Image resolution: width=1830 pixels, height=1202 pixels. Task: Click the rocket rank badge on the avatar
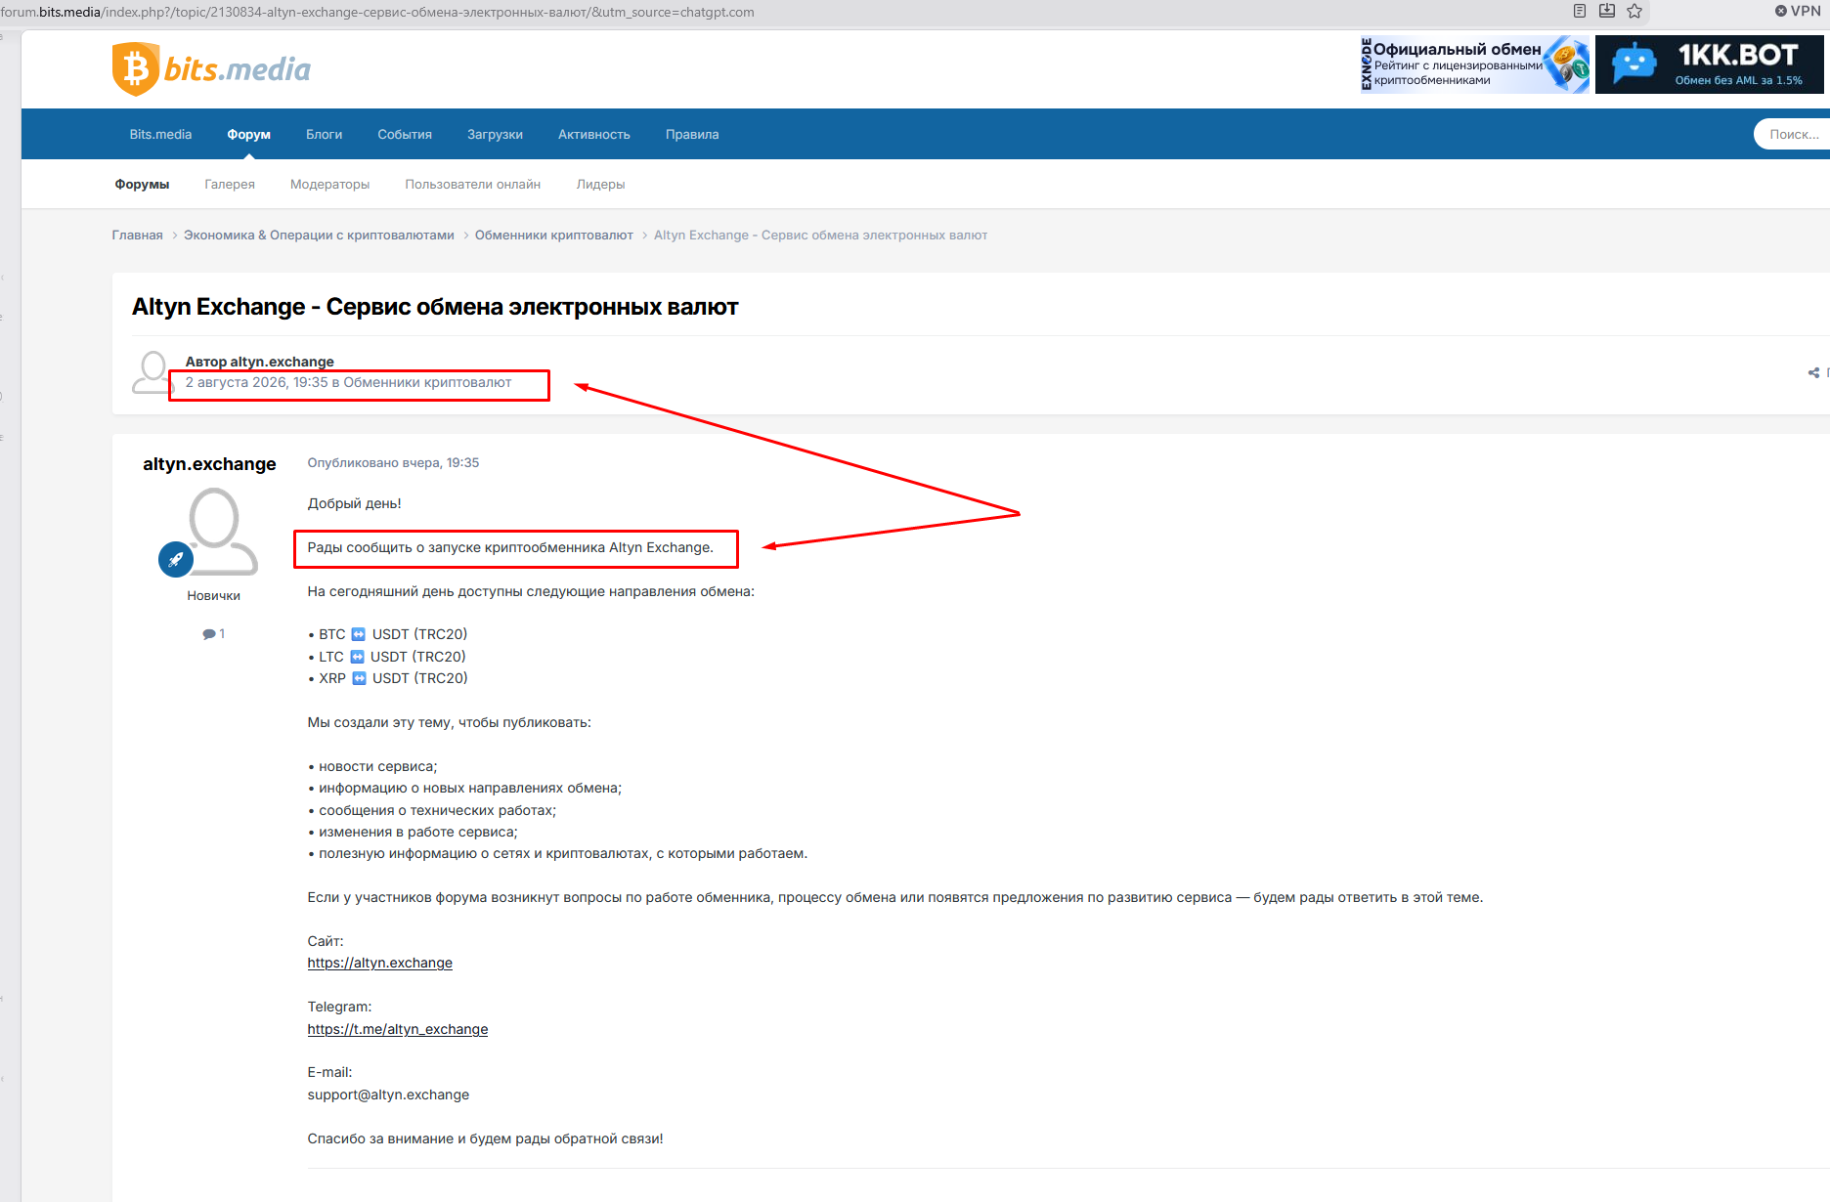pyautogui.click(x=176, y=560)
